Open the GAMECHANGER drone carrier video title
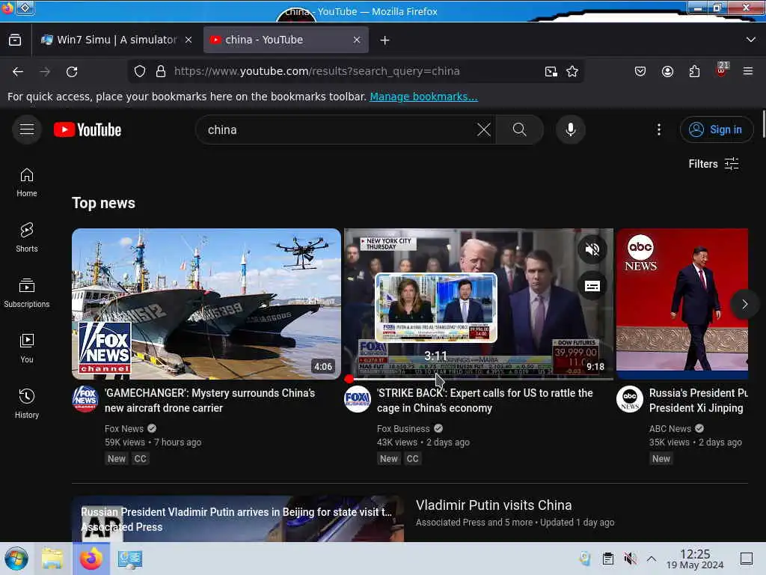The image size is (766, 575). pyautogui.click(x=210, y=401)
